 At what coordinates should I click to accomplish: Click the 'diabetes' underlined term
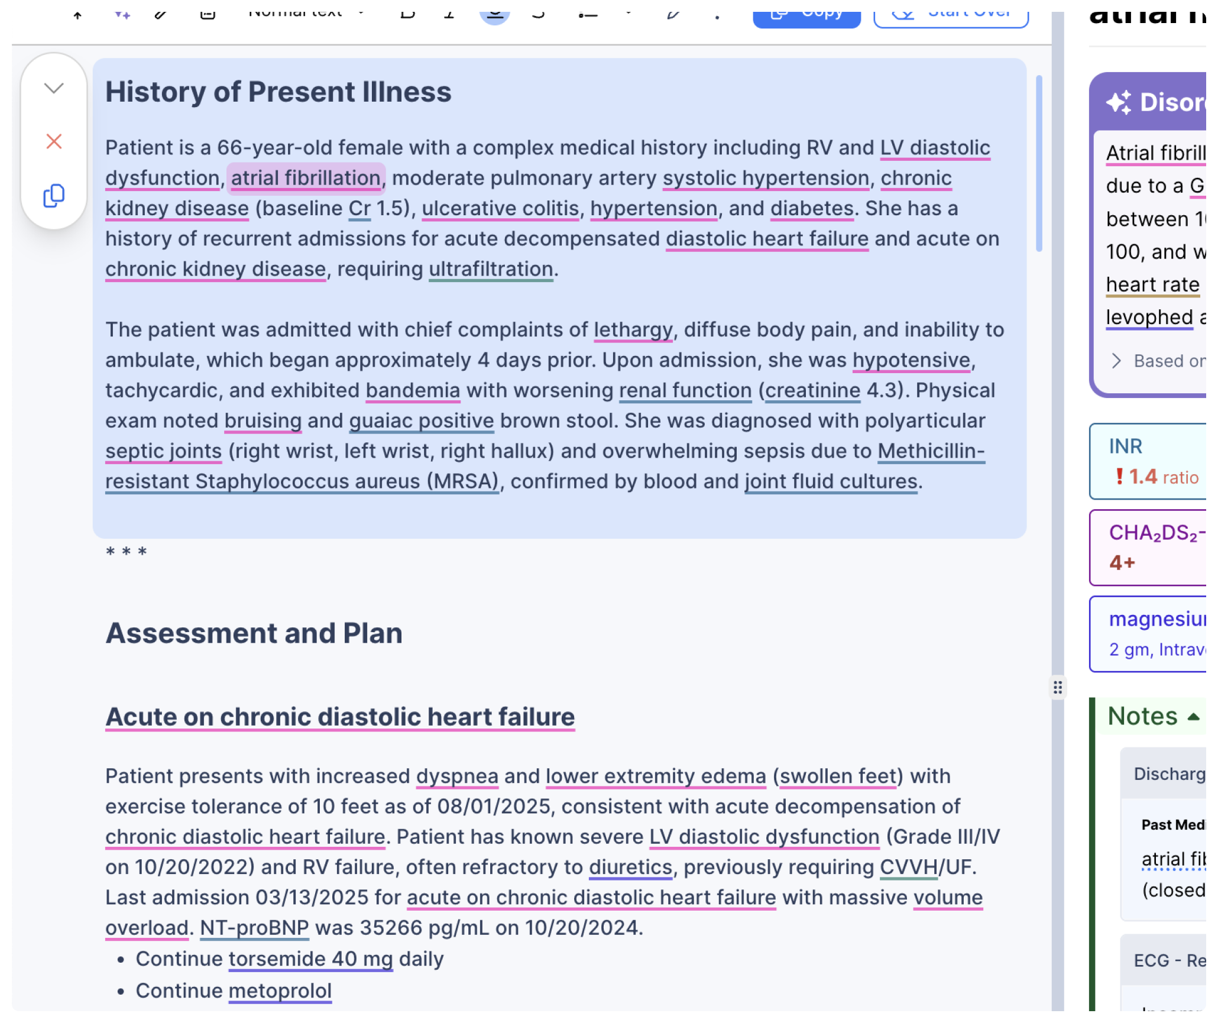tap(812, 209)
